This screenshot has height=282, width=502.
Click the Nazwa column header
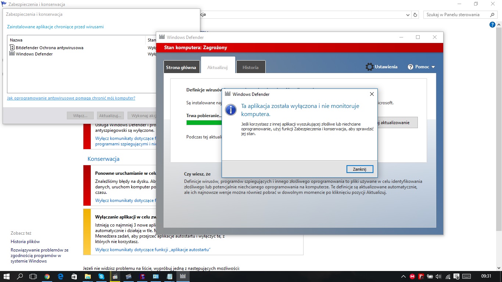tap(76, 40)
